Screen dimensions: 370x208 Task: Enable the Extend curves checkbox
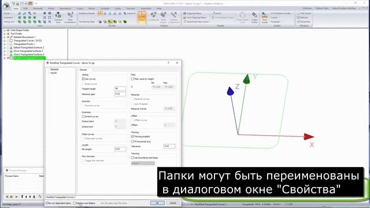[83, 117]
